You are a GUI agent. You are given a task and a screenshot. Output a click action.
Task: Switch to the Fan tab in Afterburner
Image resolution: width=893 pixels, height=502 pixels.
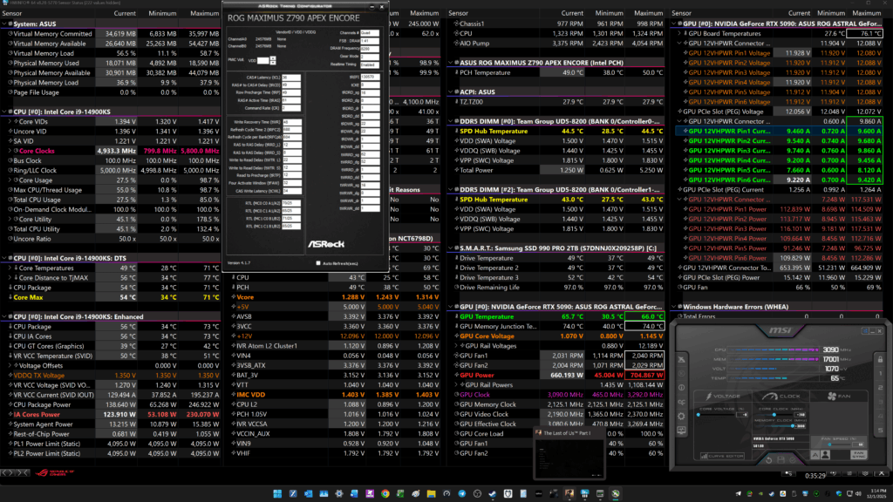click(839, 397)
